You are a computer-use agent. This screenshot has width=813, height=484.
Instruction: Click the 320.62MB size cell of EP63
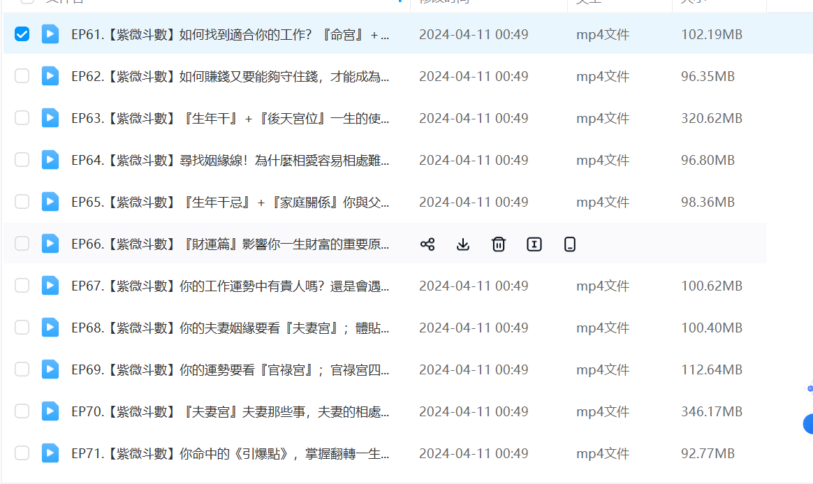tap(712, 118)
